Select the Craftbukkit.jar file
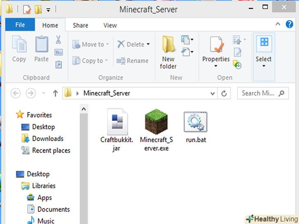This screenshot has height=224, width=299. point(117,130)
